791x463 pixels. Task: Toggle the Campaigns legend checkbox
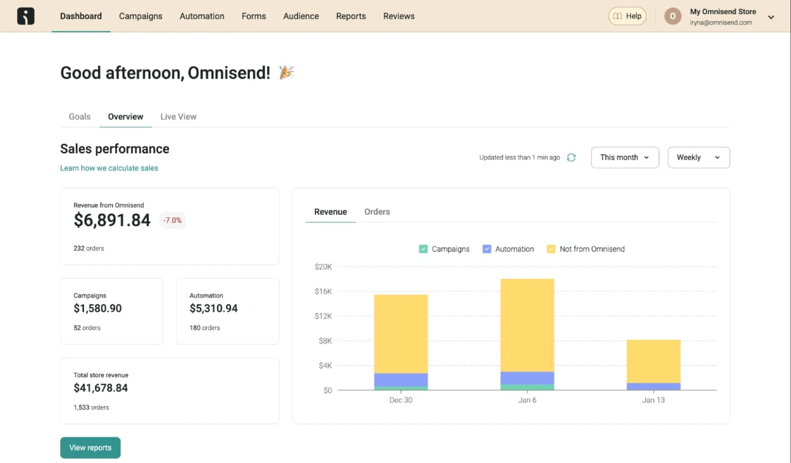click(x=423, y=249)
